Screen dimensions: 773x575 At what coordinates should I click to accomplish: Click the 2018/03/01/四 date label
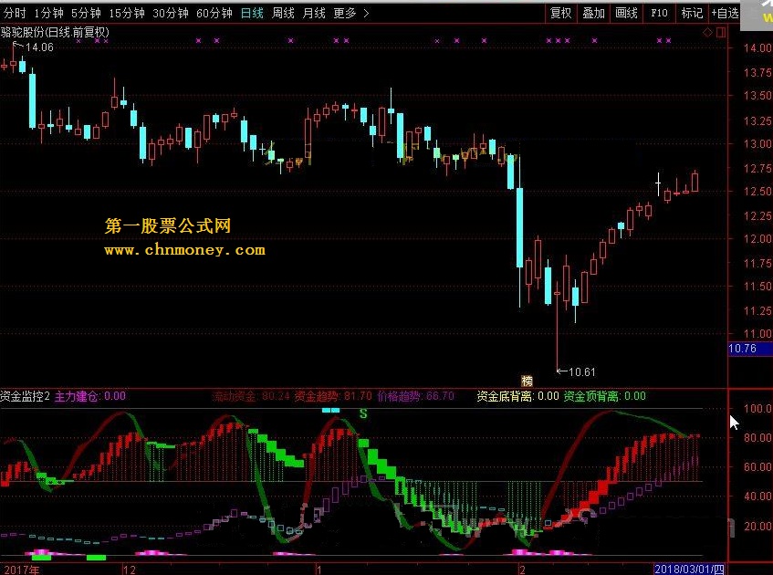689,570
